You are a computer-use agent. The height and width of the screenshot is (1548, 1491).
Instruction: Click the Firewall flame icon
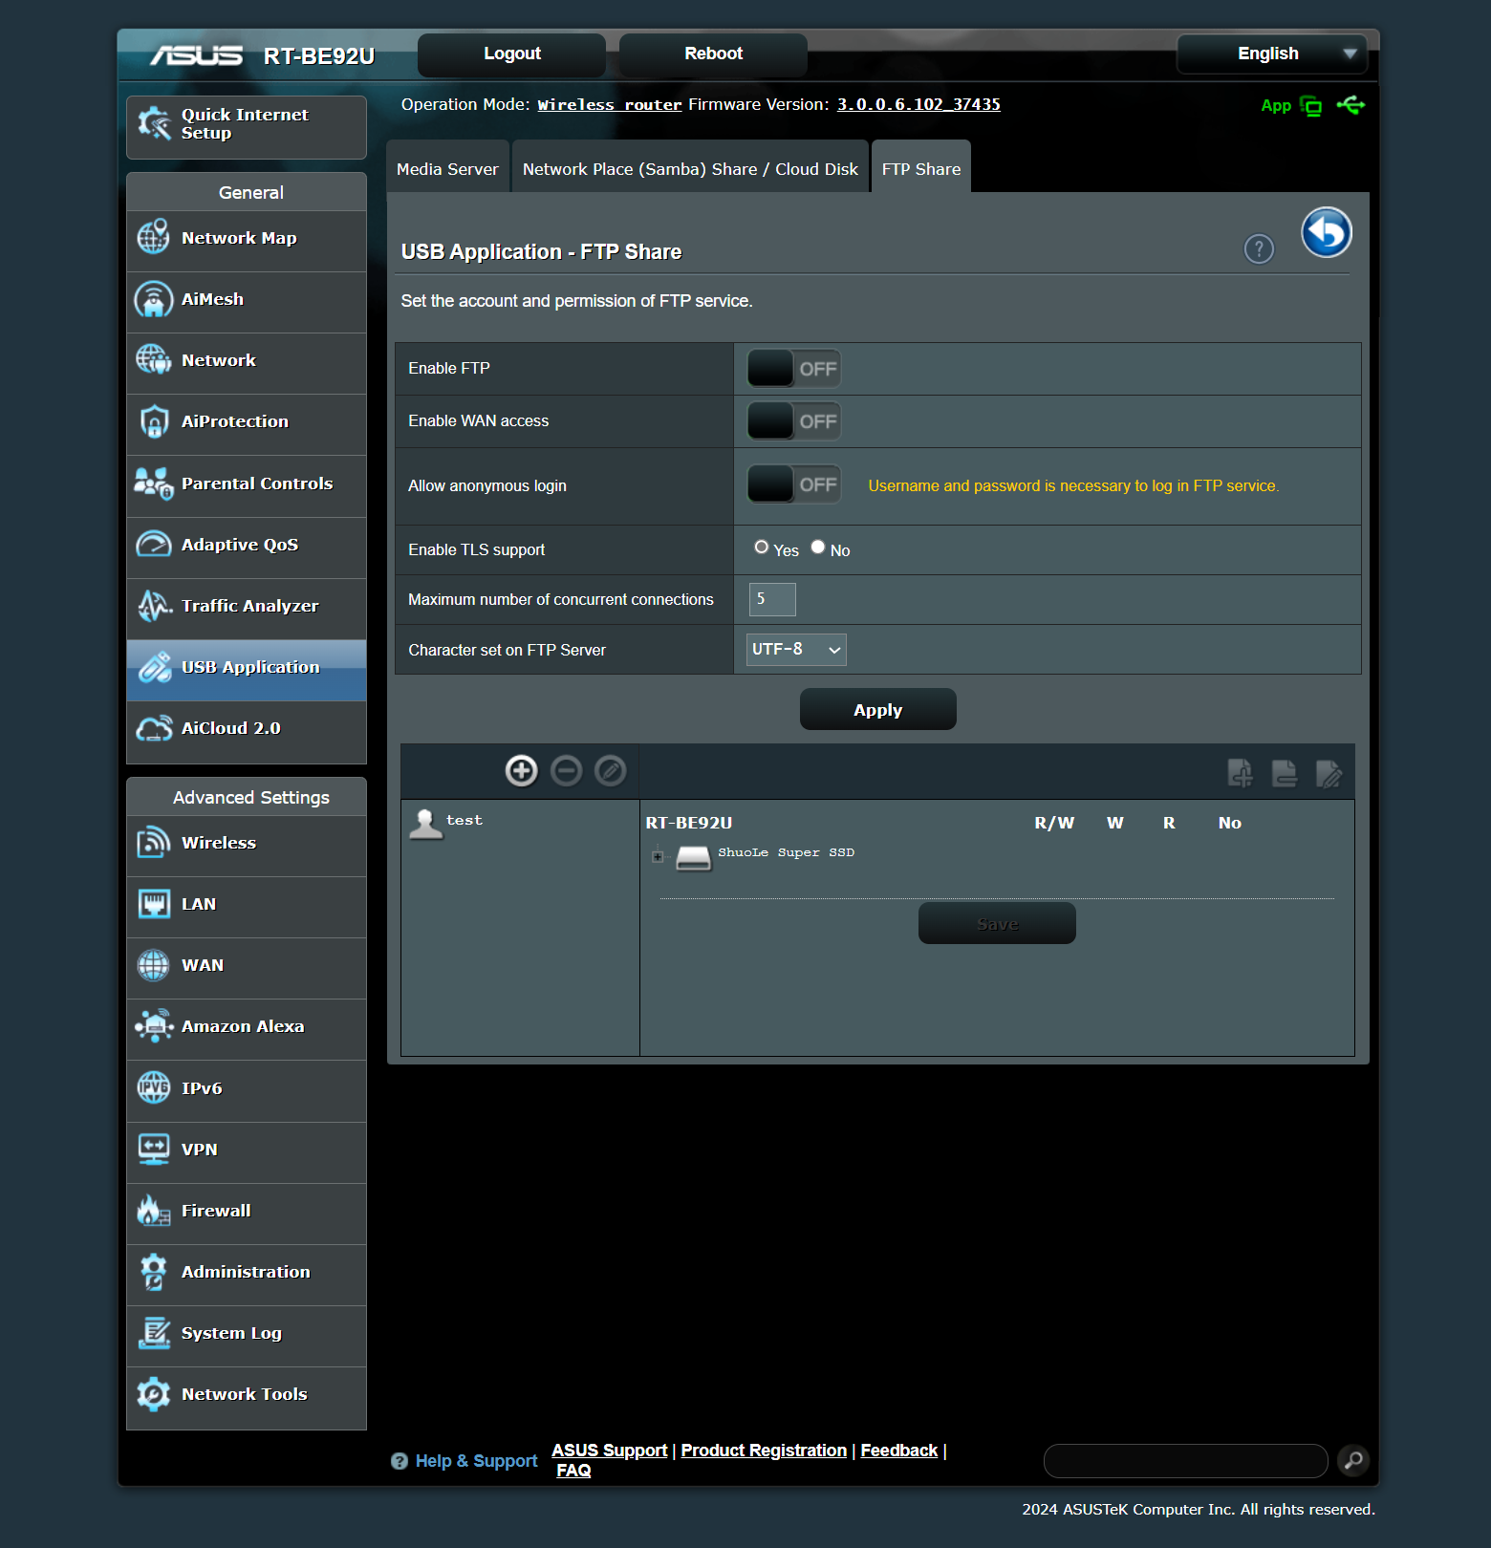pos(153,1211)
